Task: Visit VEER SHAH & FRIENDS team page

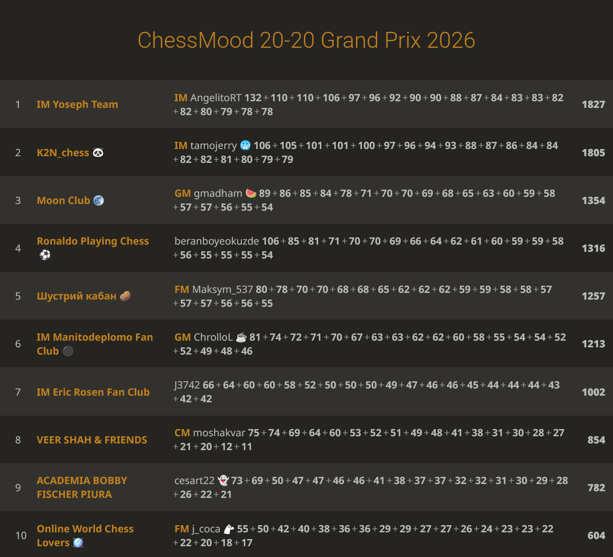Action: [92, 440]
